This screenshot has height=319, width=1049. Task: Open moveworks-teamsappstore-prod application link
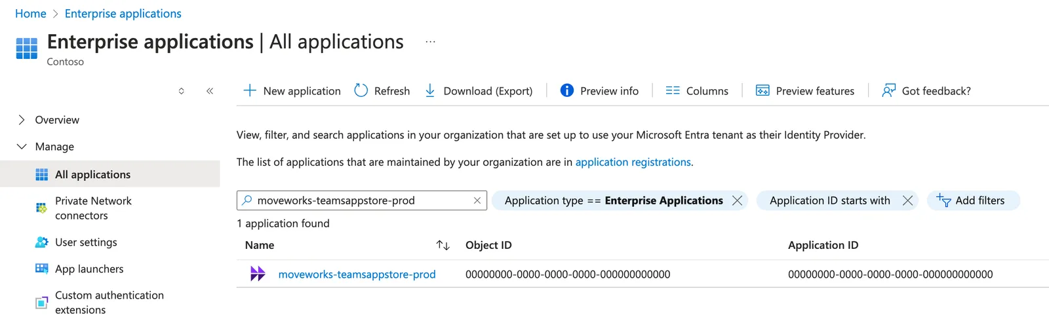[357, 274]
